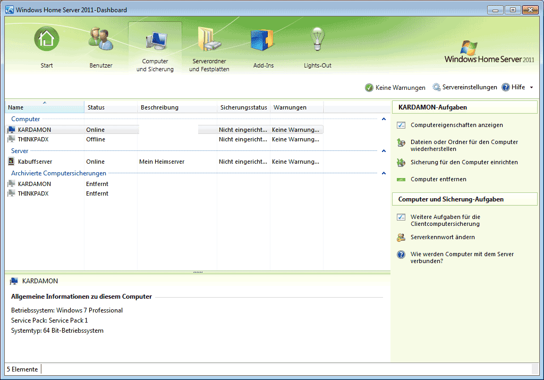This screenshot has height=380, width=544.
Task: Click Sicherung für den Computer einrichten
Action: tap(464, 162)
